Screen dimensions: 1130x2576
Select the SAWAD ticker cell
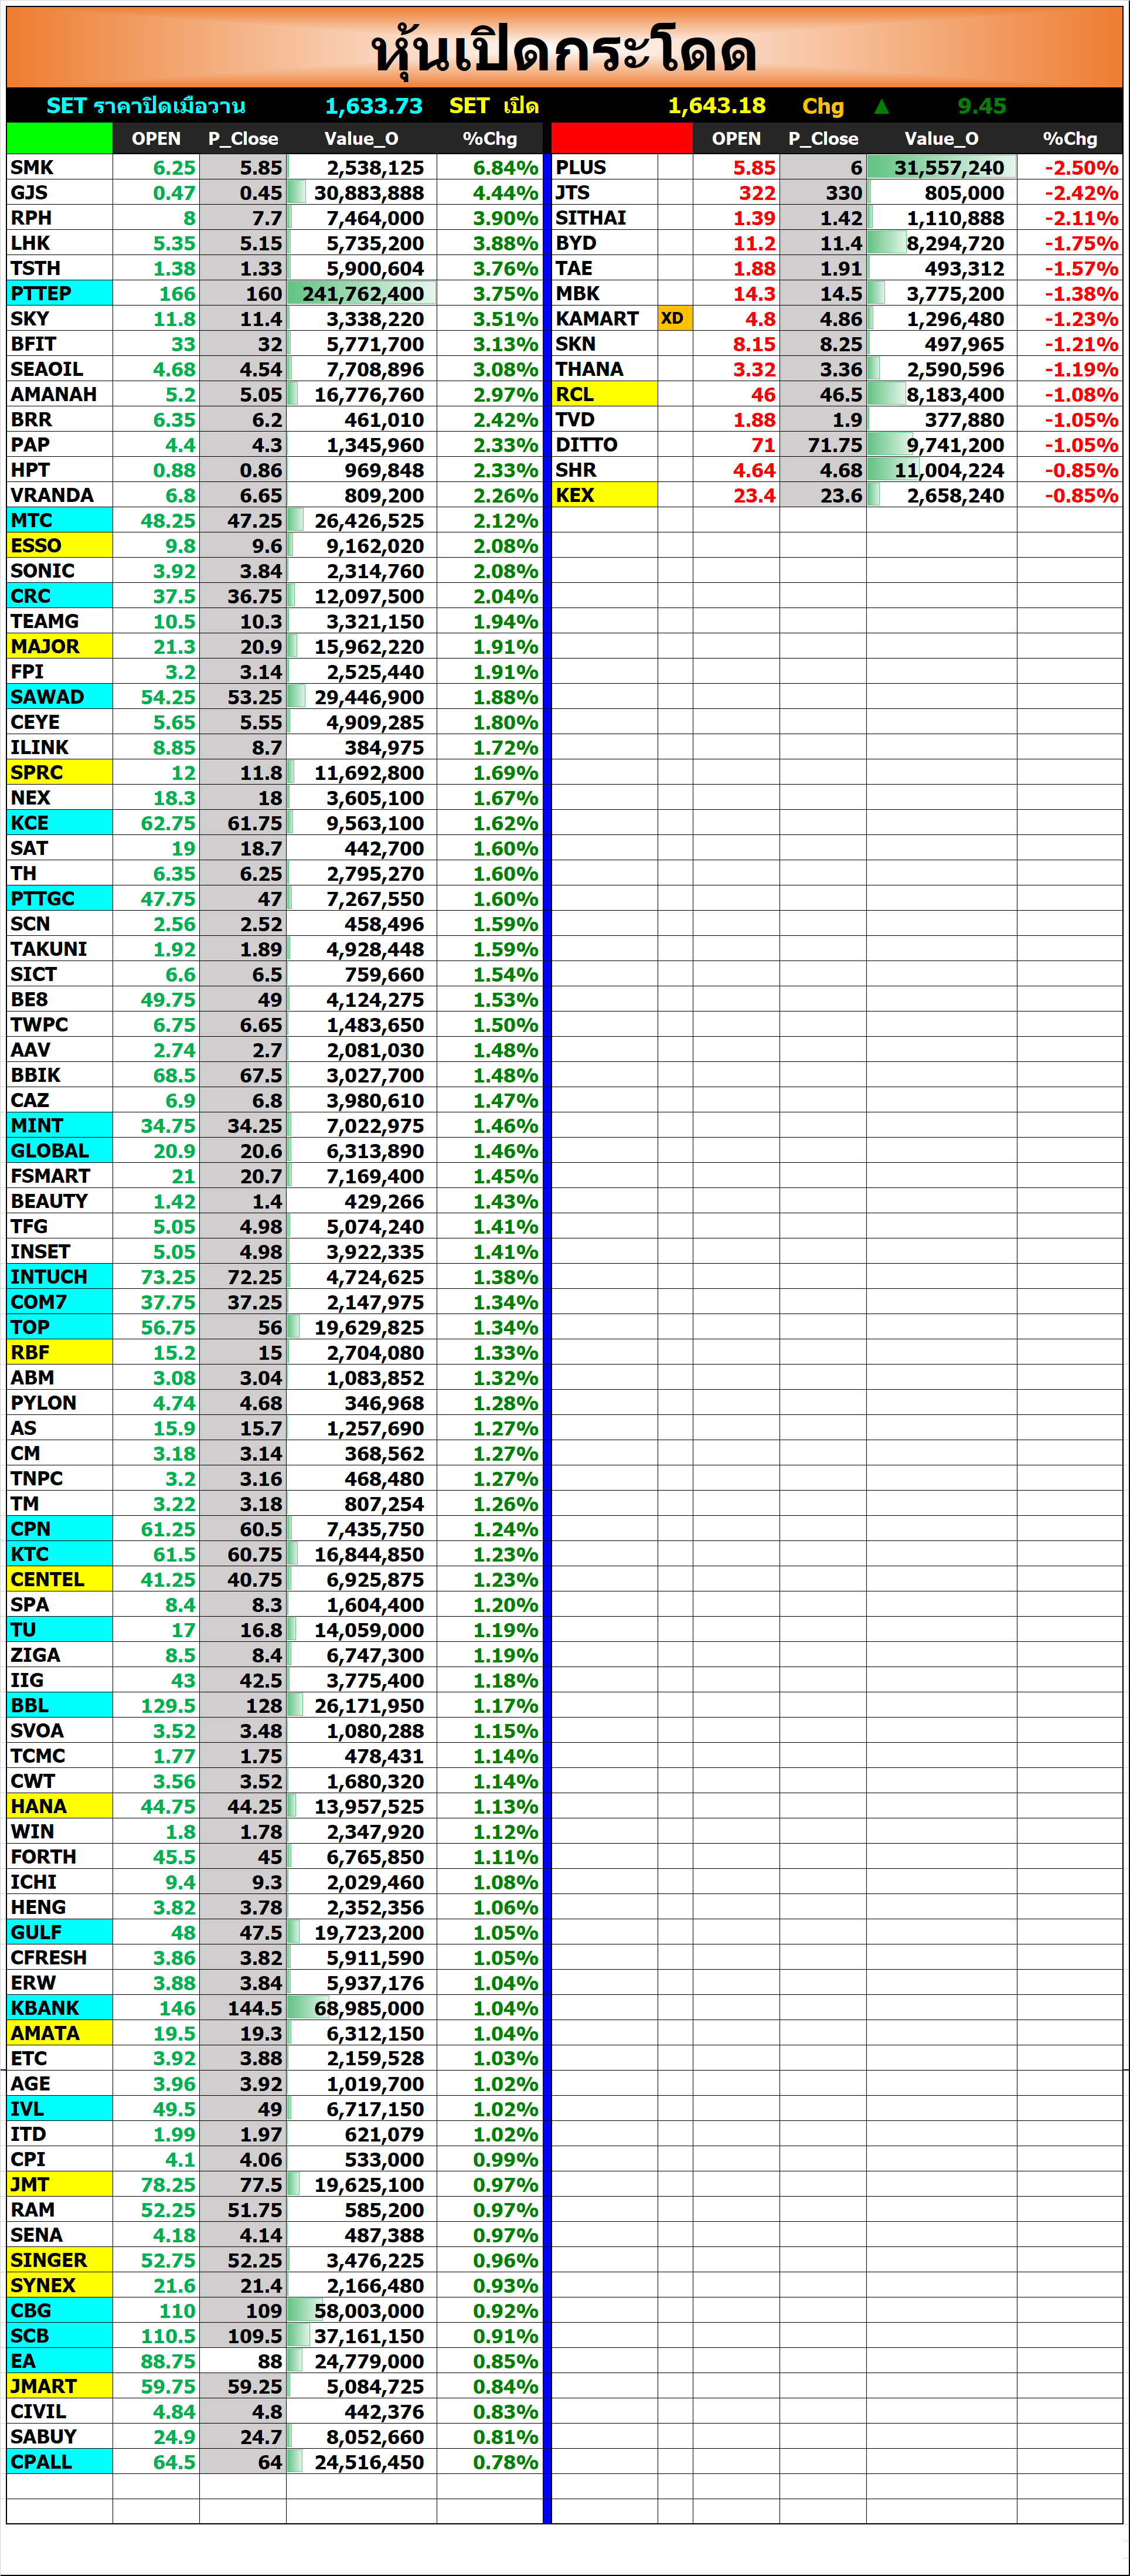click(x=59, y=697)
